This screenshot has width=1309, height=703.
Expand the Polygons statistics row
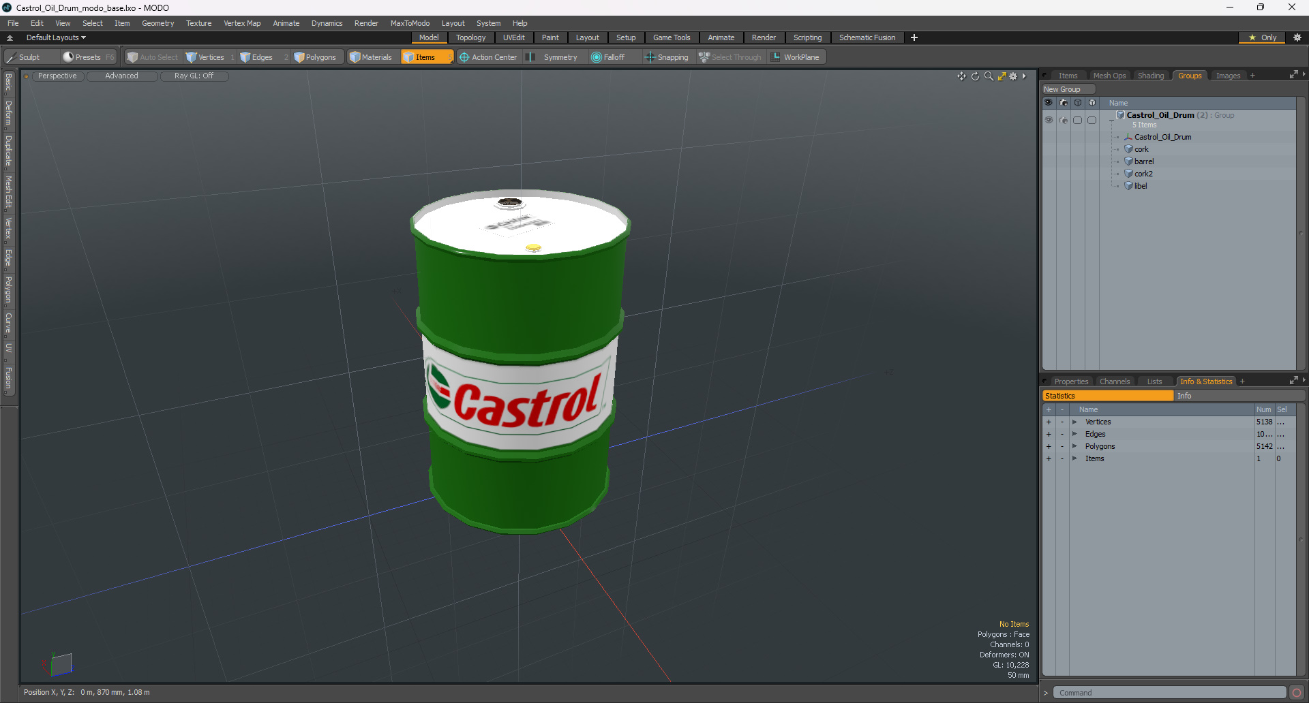pos(1074,447)
